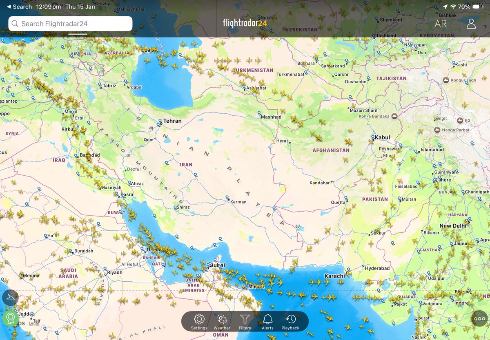This screenshot has height=340, width=490.
Task: Activate the AR view button
Action: coord(441,24)
